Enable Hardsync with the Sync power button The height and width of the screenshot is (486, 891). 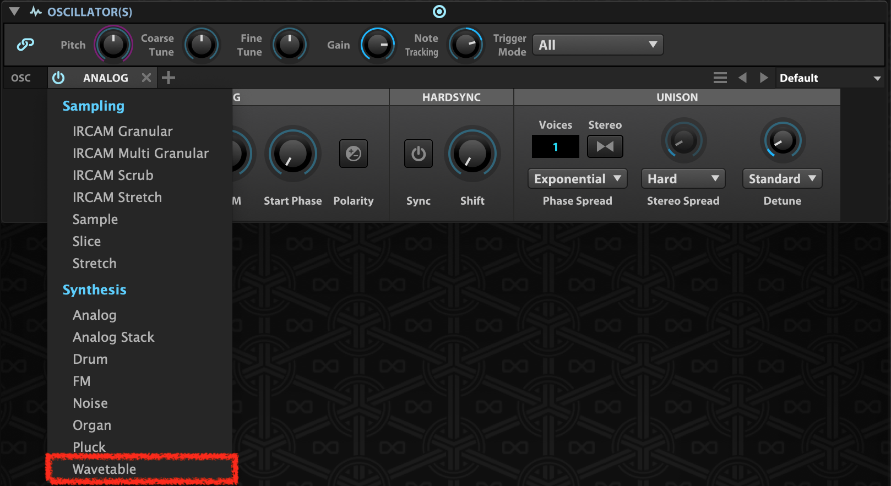coord(419,154)
